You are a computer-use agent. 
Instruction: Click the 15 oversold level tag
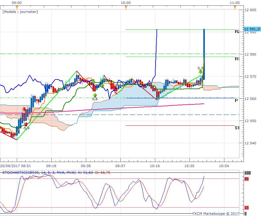[x=247, y=208]
